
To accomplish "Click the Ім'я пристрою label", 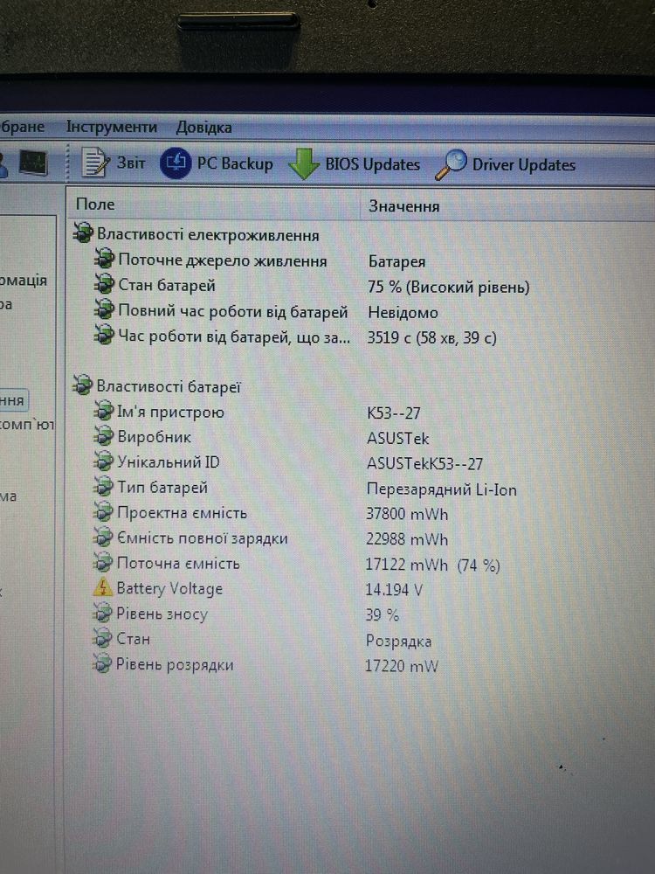I will click(x=170, y=412).
